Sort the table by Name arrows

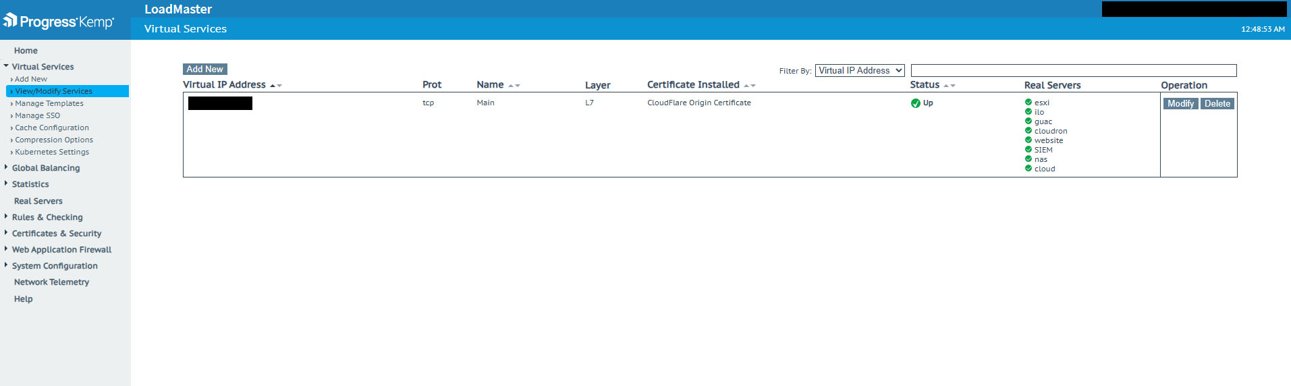point(514,86)
